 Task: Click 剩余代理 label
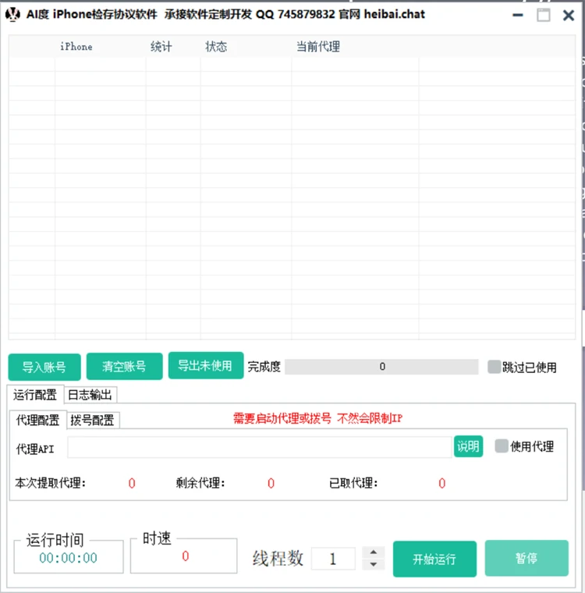pyautogui.click(x=200, y=483)
